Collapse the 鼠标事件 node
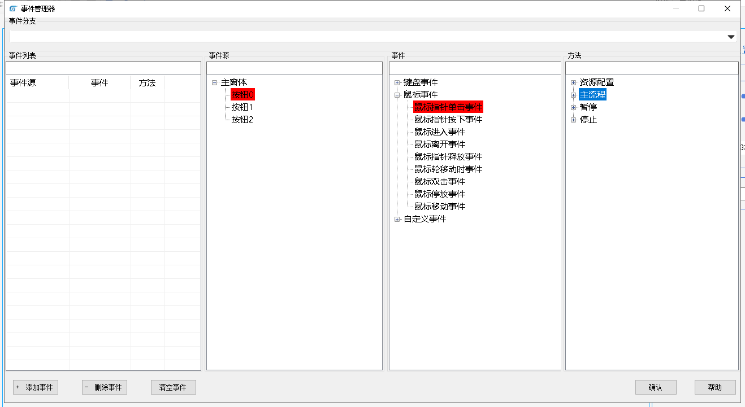The width and height of the screenshot is (745, 407). point(397,95)
